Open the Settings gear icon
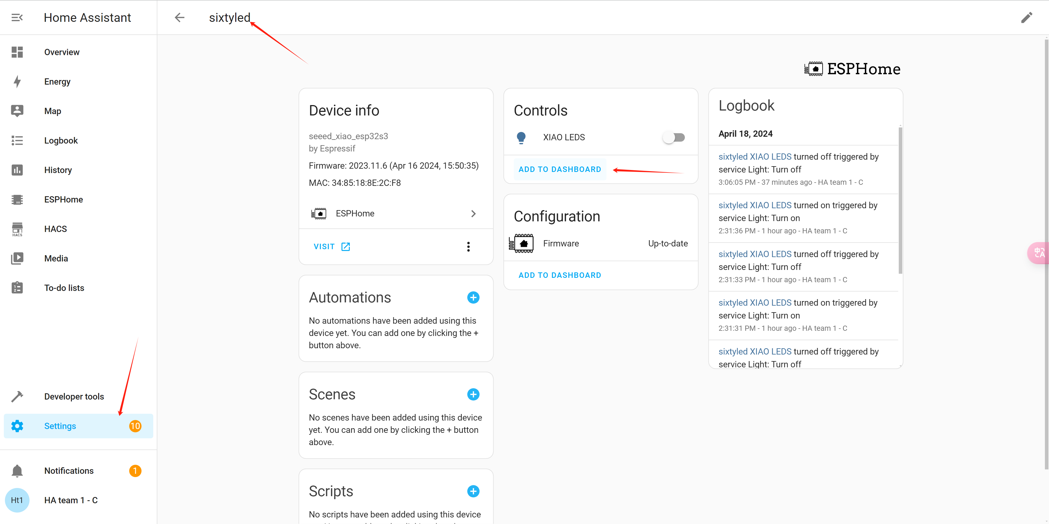The height and width of the screenshot is (524, 1049). [x=17, y=426]
